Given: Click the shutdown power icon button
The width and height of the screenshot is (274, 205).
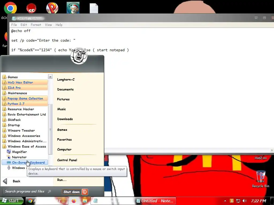Looking at the screenshot, I should click(x=85, y=192).
